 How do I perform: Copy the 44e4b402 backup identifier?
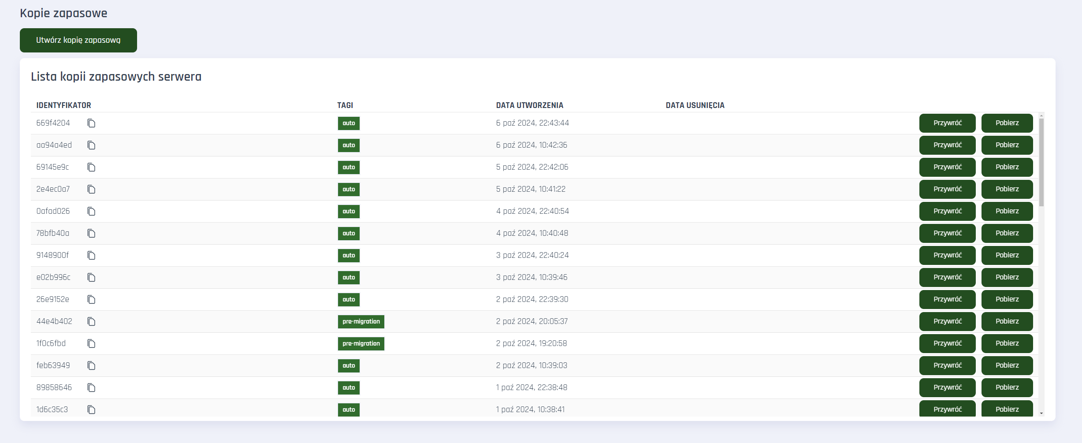91,321
